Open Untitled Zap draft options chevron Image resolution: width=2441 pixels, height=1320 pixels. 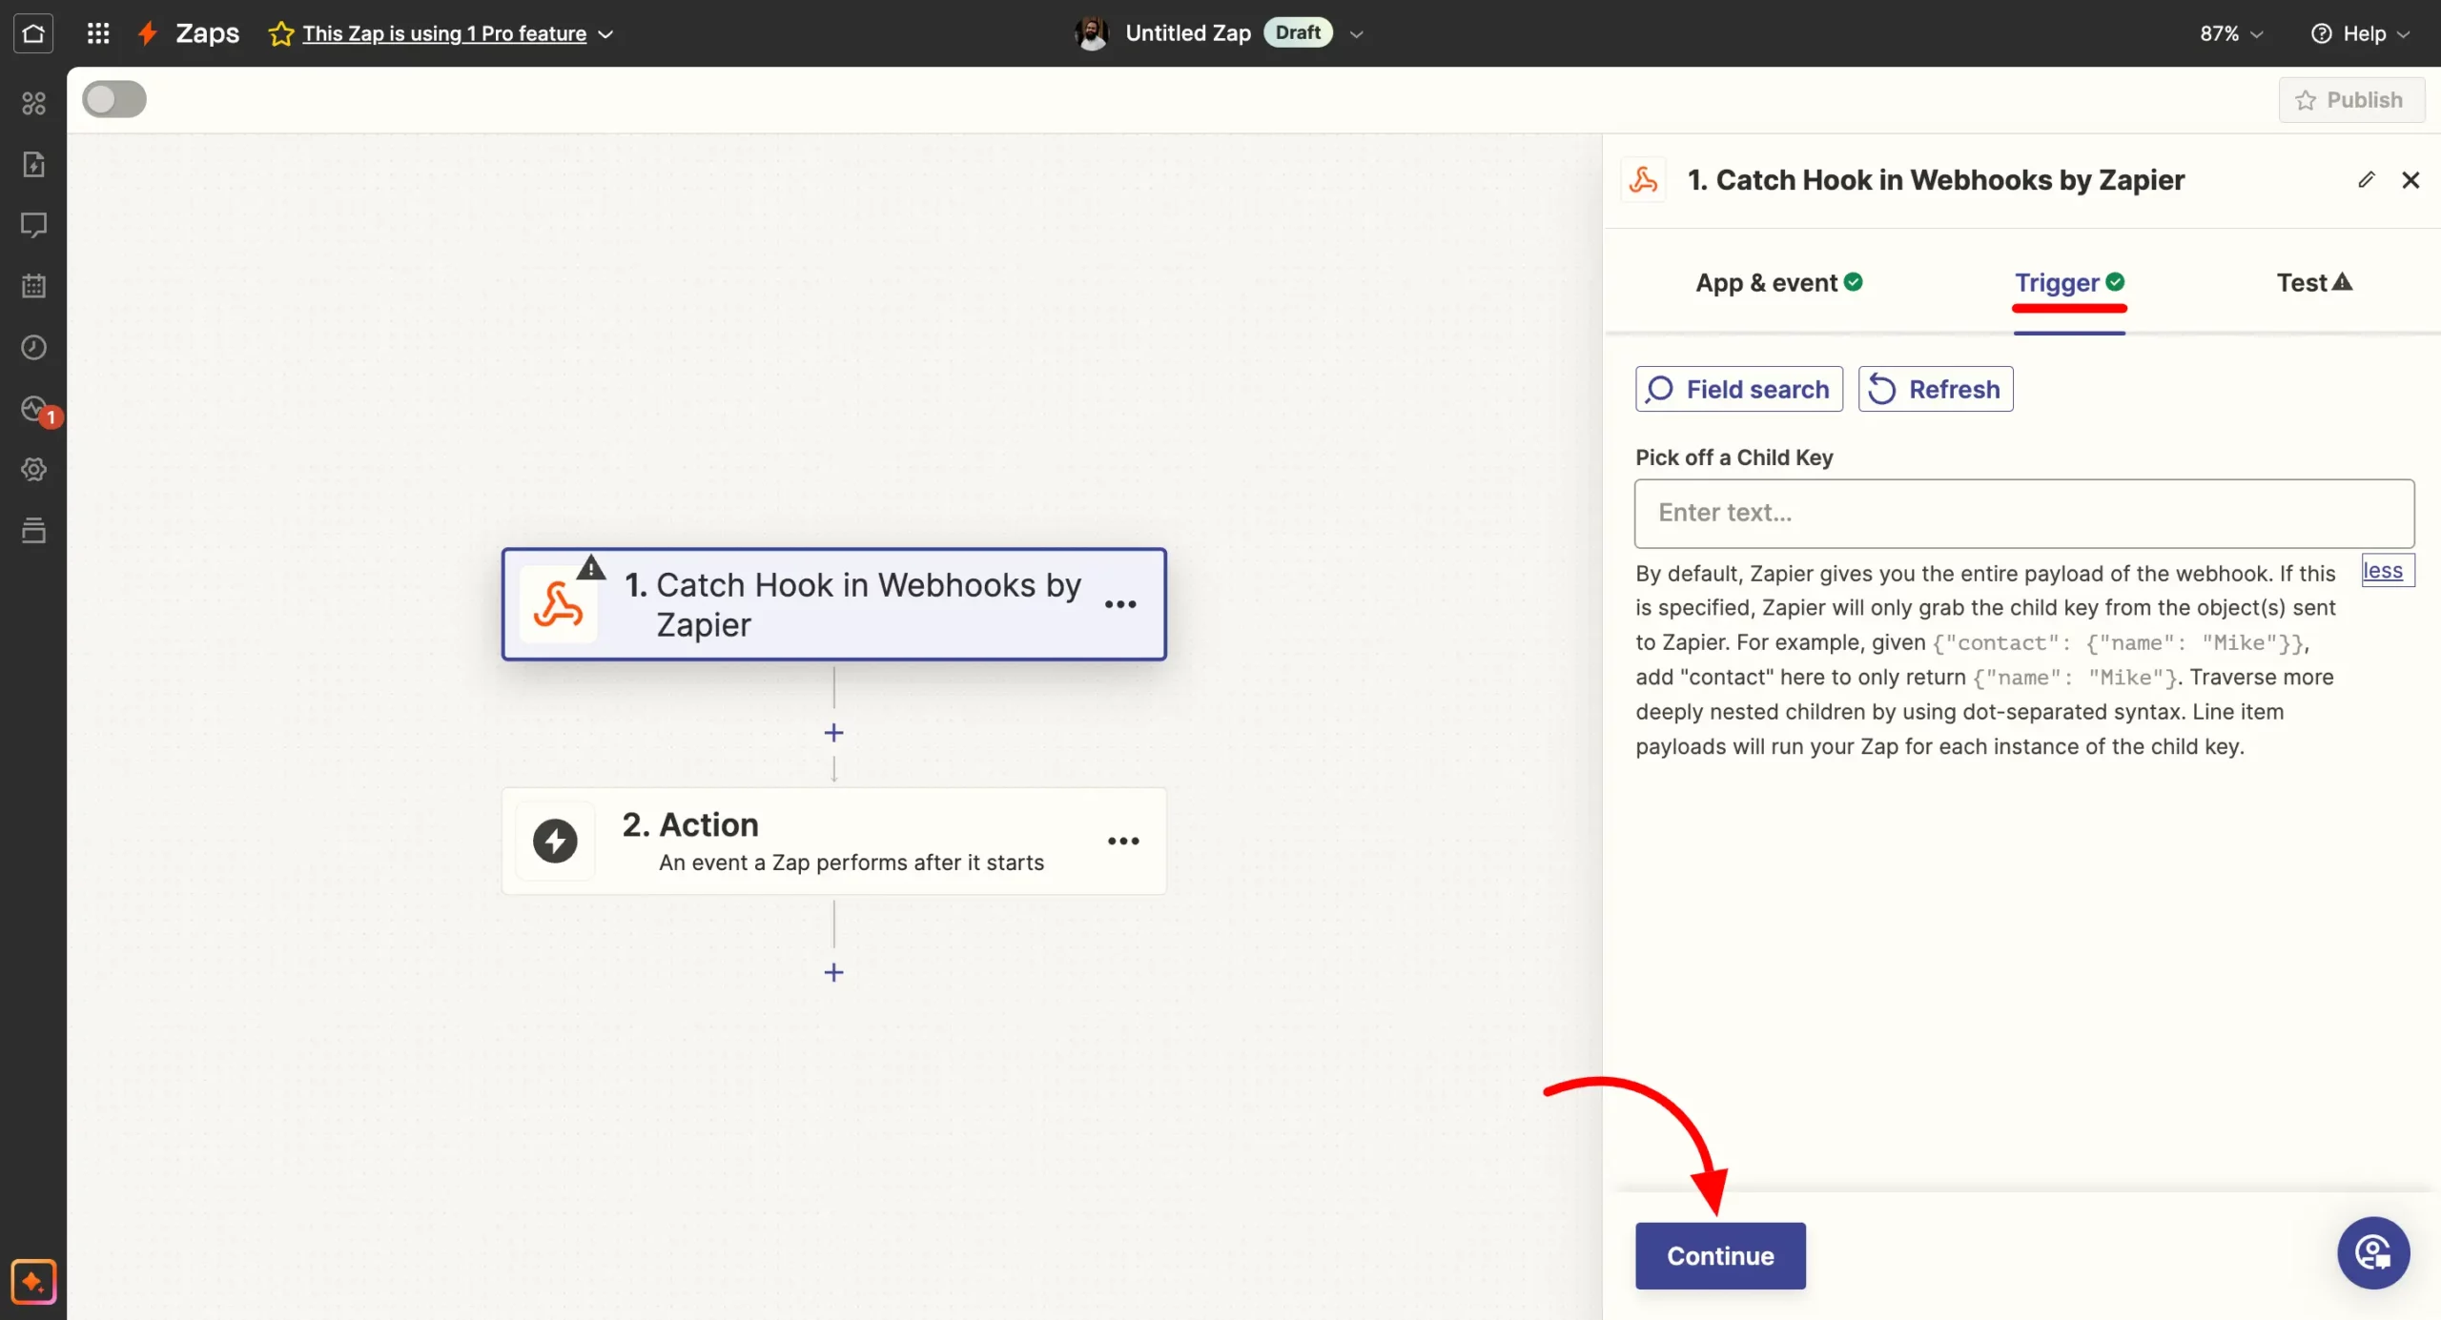(1356, 34)
